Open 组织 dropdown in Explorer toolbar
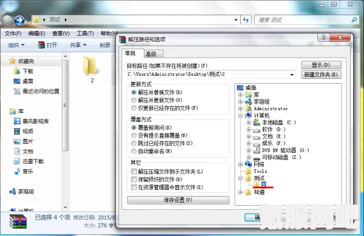The width and height of the screenshot is (364, 236). coord(16,45)
